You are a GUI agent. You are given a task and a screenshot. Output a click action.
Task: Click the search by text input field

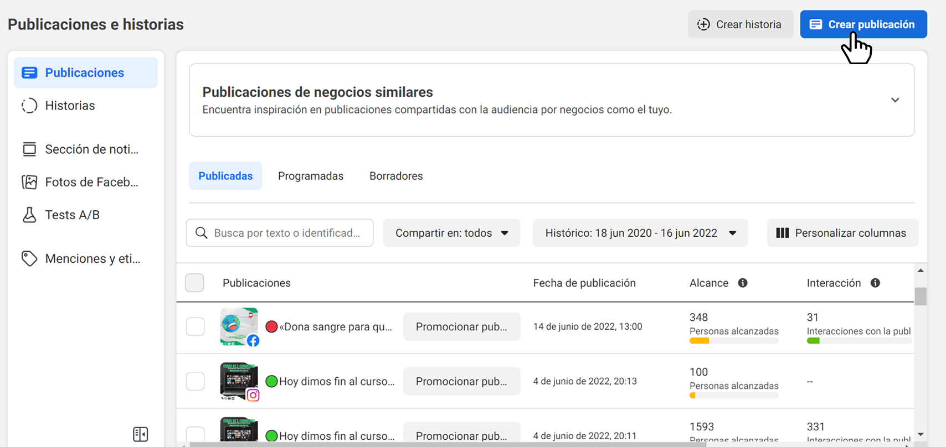[280, 233]
